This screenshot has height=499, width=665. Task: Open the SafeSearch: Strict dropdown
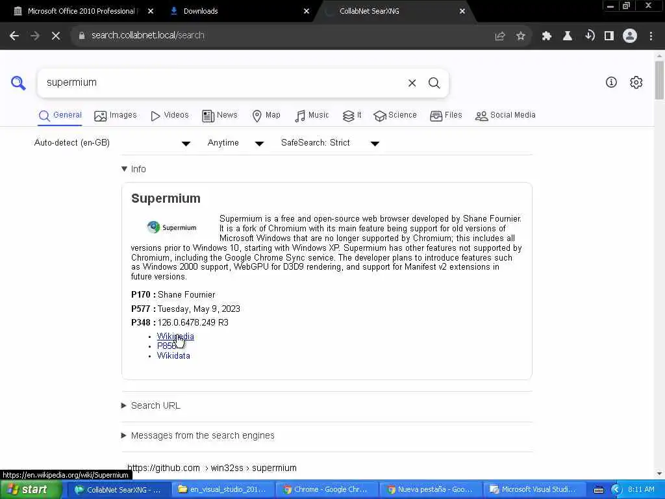pos(330,143)
